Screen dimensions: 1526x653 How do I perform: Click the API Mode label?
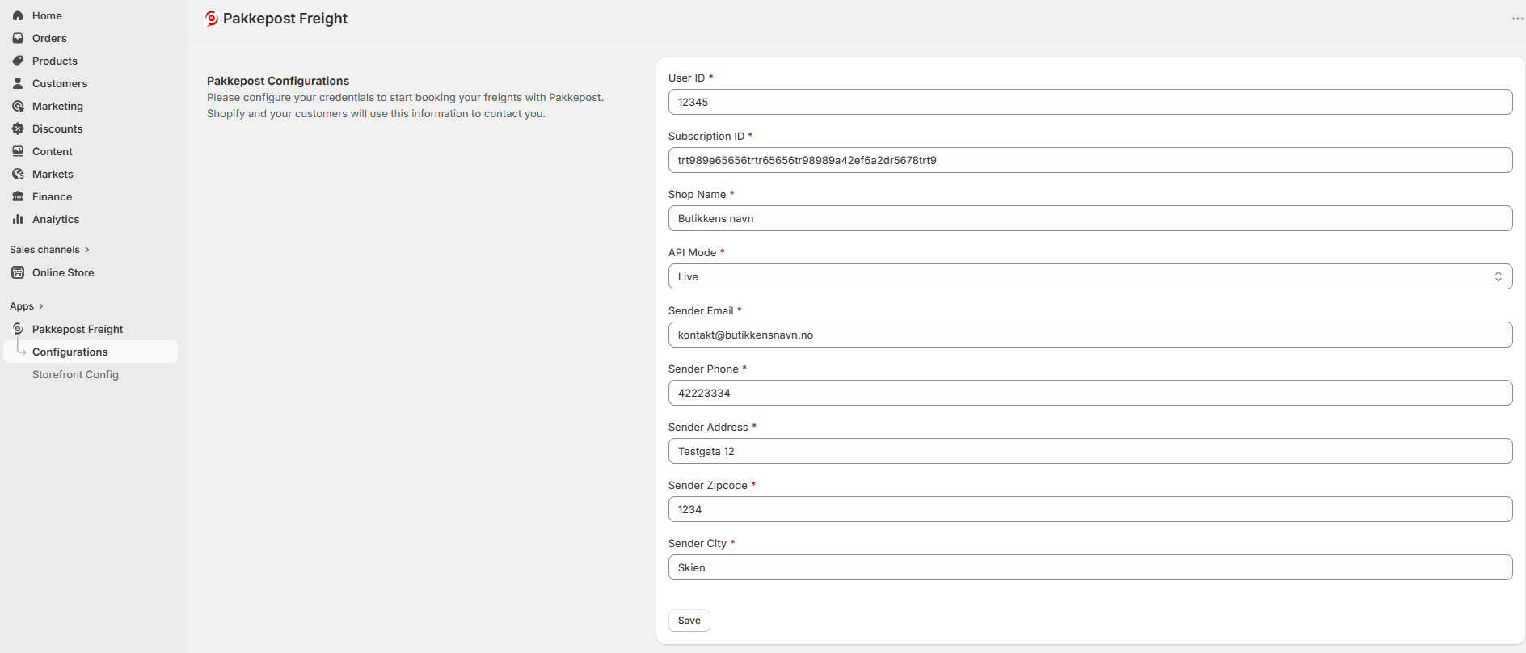point(693,252)
